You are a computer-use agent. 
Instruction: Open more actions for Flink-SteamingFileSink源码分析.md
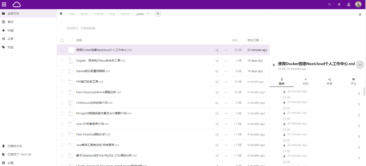226,92
